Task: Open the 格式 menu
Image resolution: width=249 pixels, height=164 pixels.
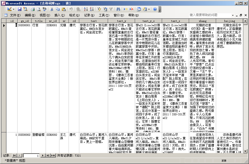Action: 74,15
